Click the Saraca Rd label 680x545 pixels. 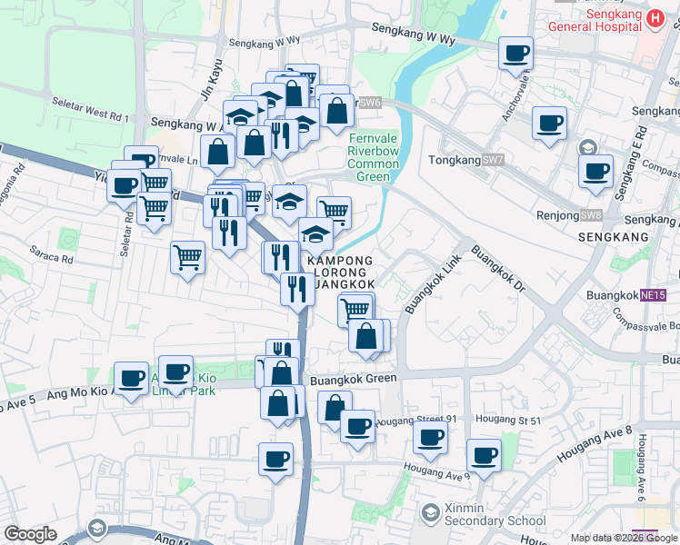[x=52, y=254]
